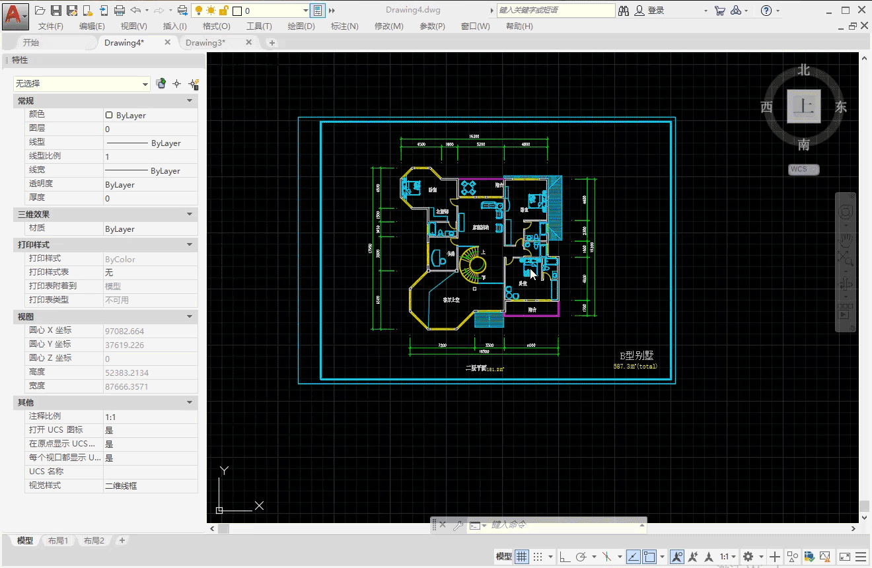Click the binoculars search icon
The width and height of the screenshot is (872, 568).
(624, 11)
